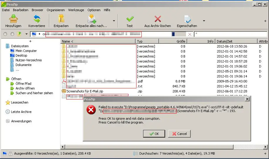Viewport: 269px width, 159px height.
Task: Open Dokumente in the sidebar
Action: (x=23, y=65)
